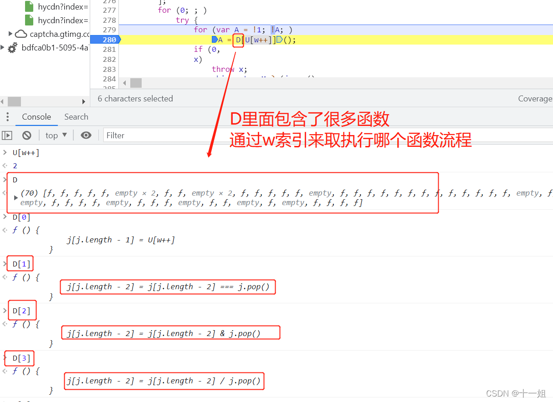Click line number 279 in gutter
Image resolution: width=553 pixels, height=402 pixels.
(109, 30)
